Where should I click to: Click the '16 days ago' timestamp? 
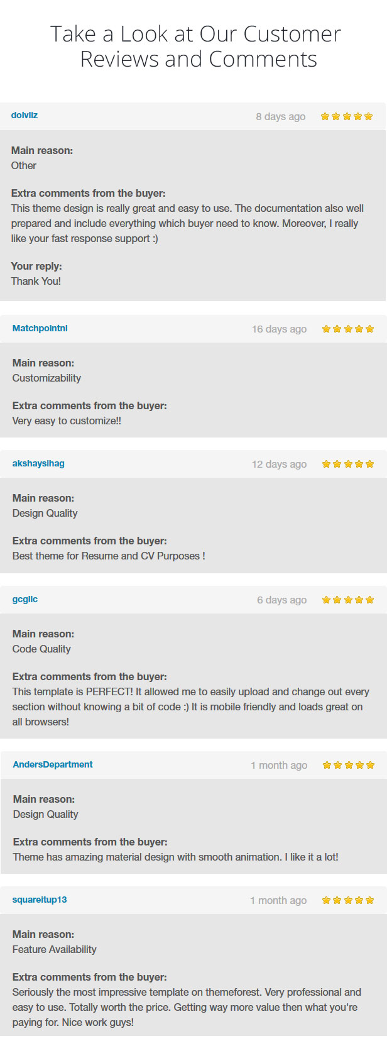[280, 329]
